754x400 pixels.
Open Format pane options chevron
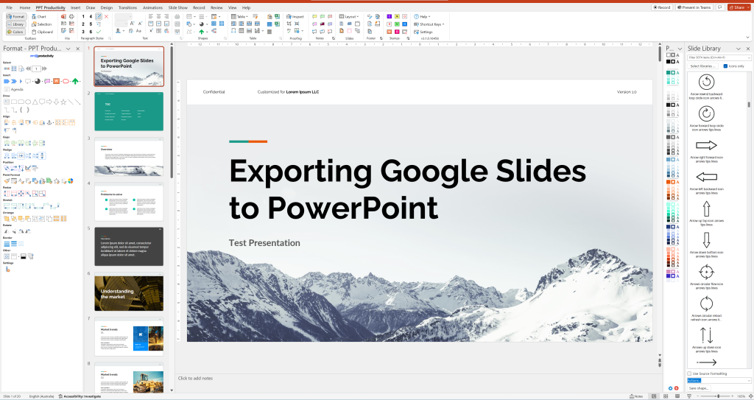[x=68, y=49]
